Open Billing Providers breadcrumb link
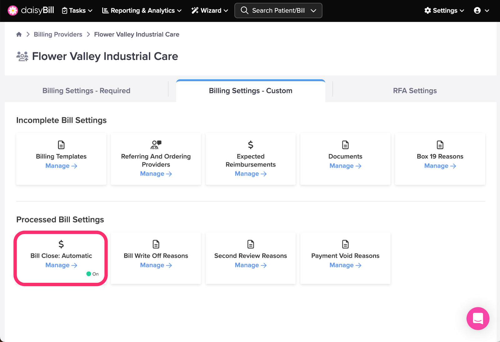Viewport: 500px width, 342px height. point(58,34)
